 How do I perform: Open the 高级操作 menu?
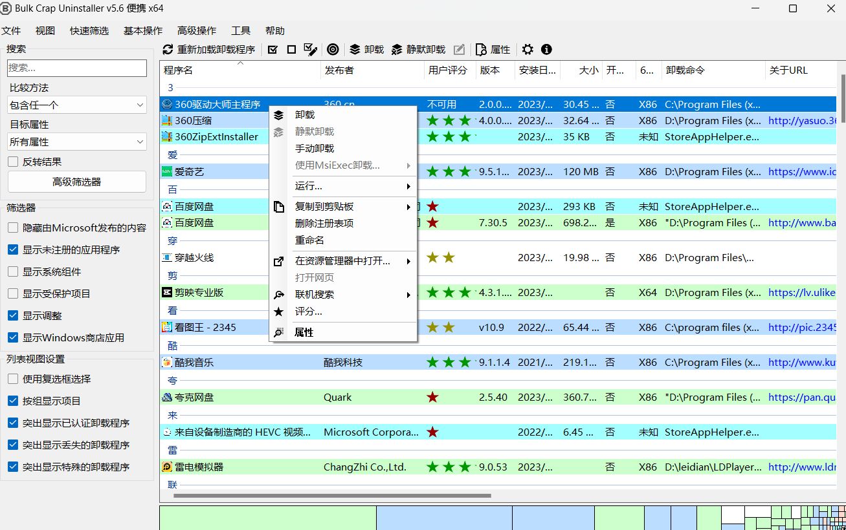[x=197, y=30]
